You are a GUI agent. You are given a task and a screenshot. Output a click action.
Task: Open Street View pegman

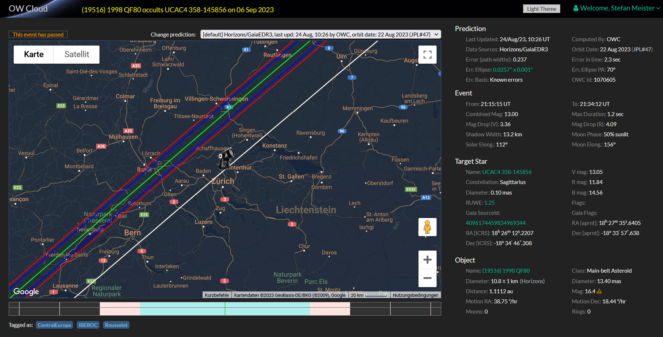pyautogui.click(x=427, y=227)
